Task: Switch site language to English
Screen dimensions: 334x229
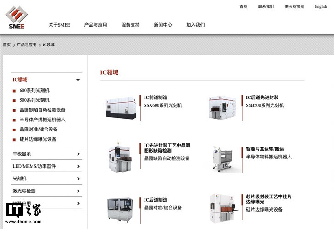Action: tap(321, 6)
